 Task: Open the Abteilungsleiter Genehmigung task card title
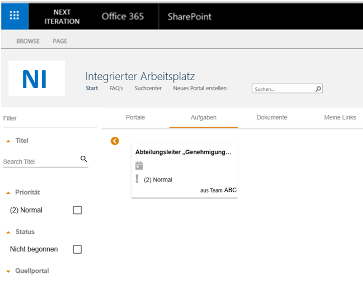coord(183,152)
